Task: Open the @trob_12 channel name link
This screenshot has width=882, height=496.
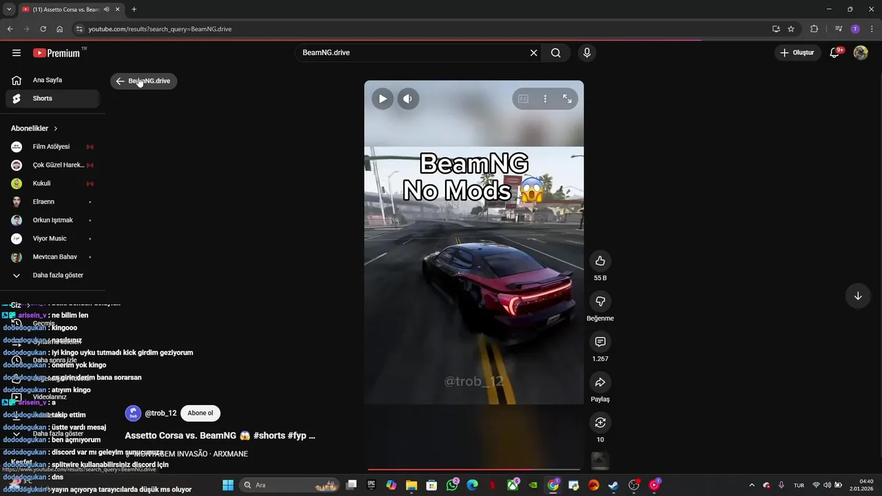Action: (161, 413)
